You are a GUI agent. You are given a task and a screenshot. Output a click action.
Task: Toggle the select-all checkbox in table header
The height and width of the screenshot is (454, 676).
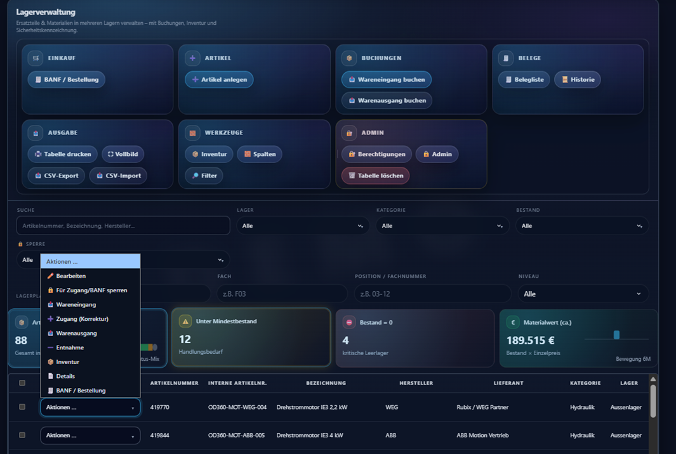point(22,383)
